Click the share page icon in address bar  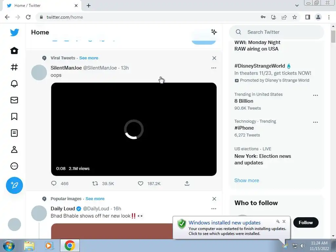pos(284,17)
